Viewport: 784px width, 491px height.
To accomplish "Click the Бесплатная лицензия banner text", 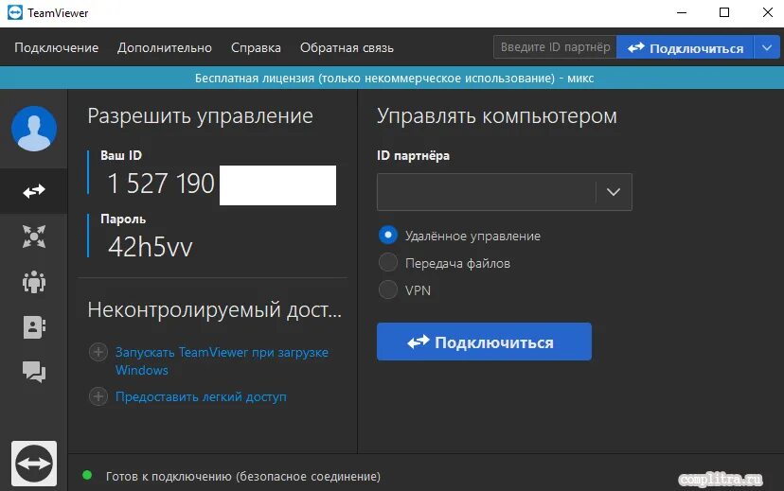I will 394,79.
